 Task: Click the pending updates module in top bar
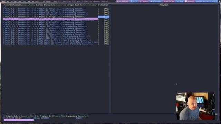click(x=144, y=1)
